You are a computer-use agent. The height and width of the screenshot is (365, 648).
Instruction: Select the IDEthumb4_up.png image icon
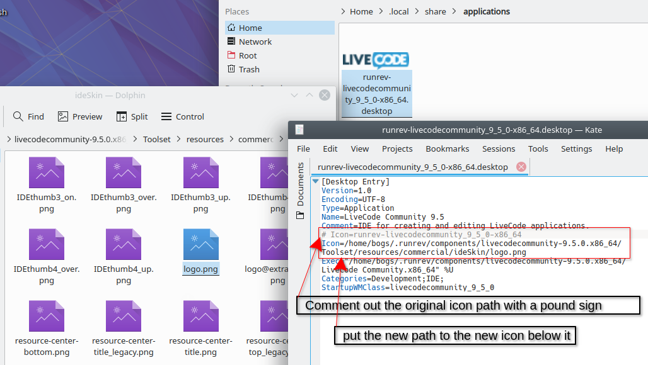[123, 244]
